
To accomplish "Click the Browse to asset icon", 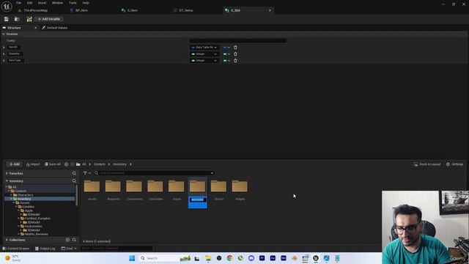I will [17, 19].
